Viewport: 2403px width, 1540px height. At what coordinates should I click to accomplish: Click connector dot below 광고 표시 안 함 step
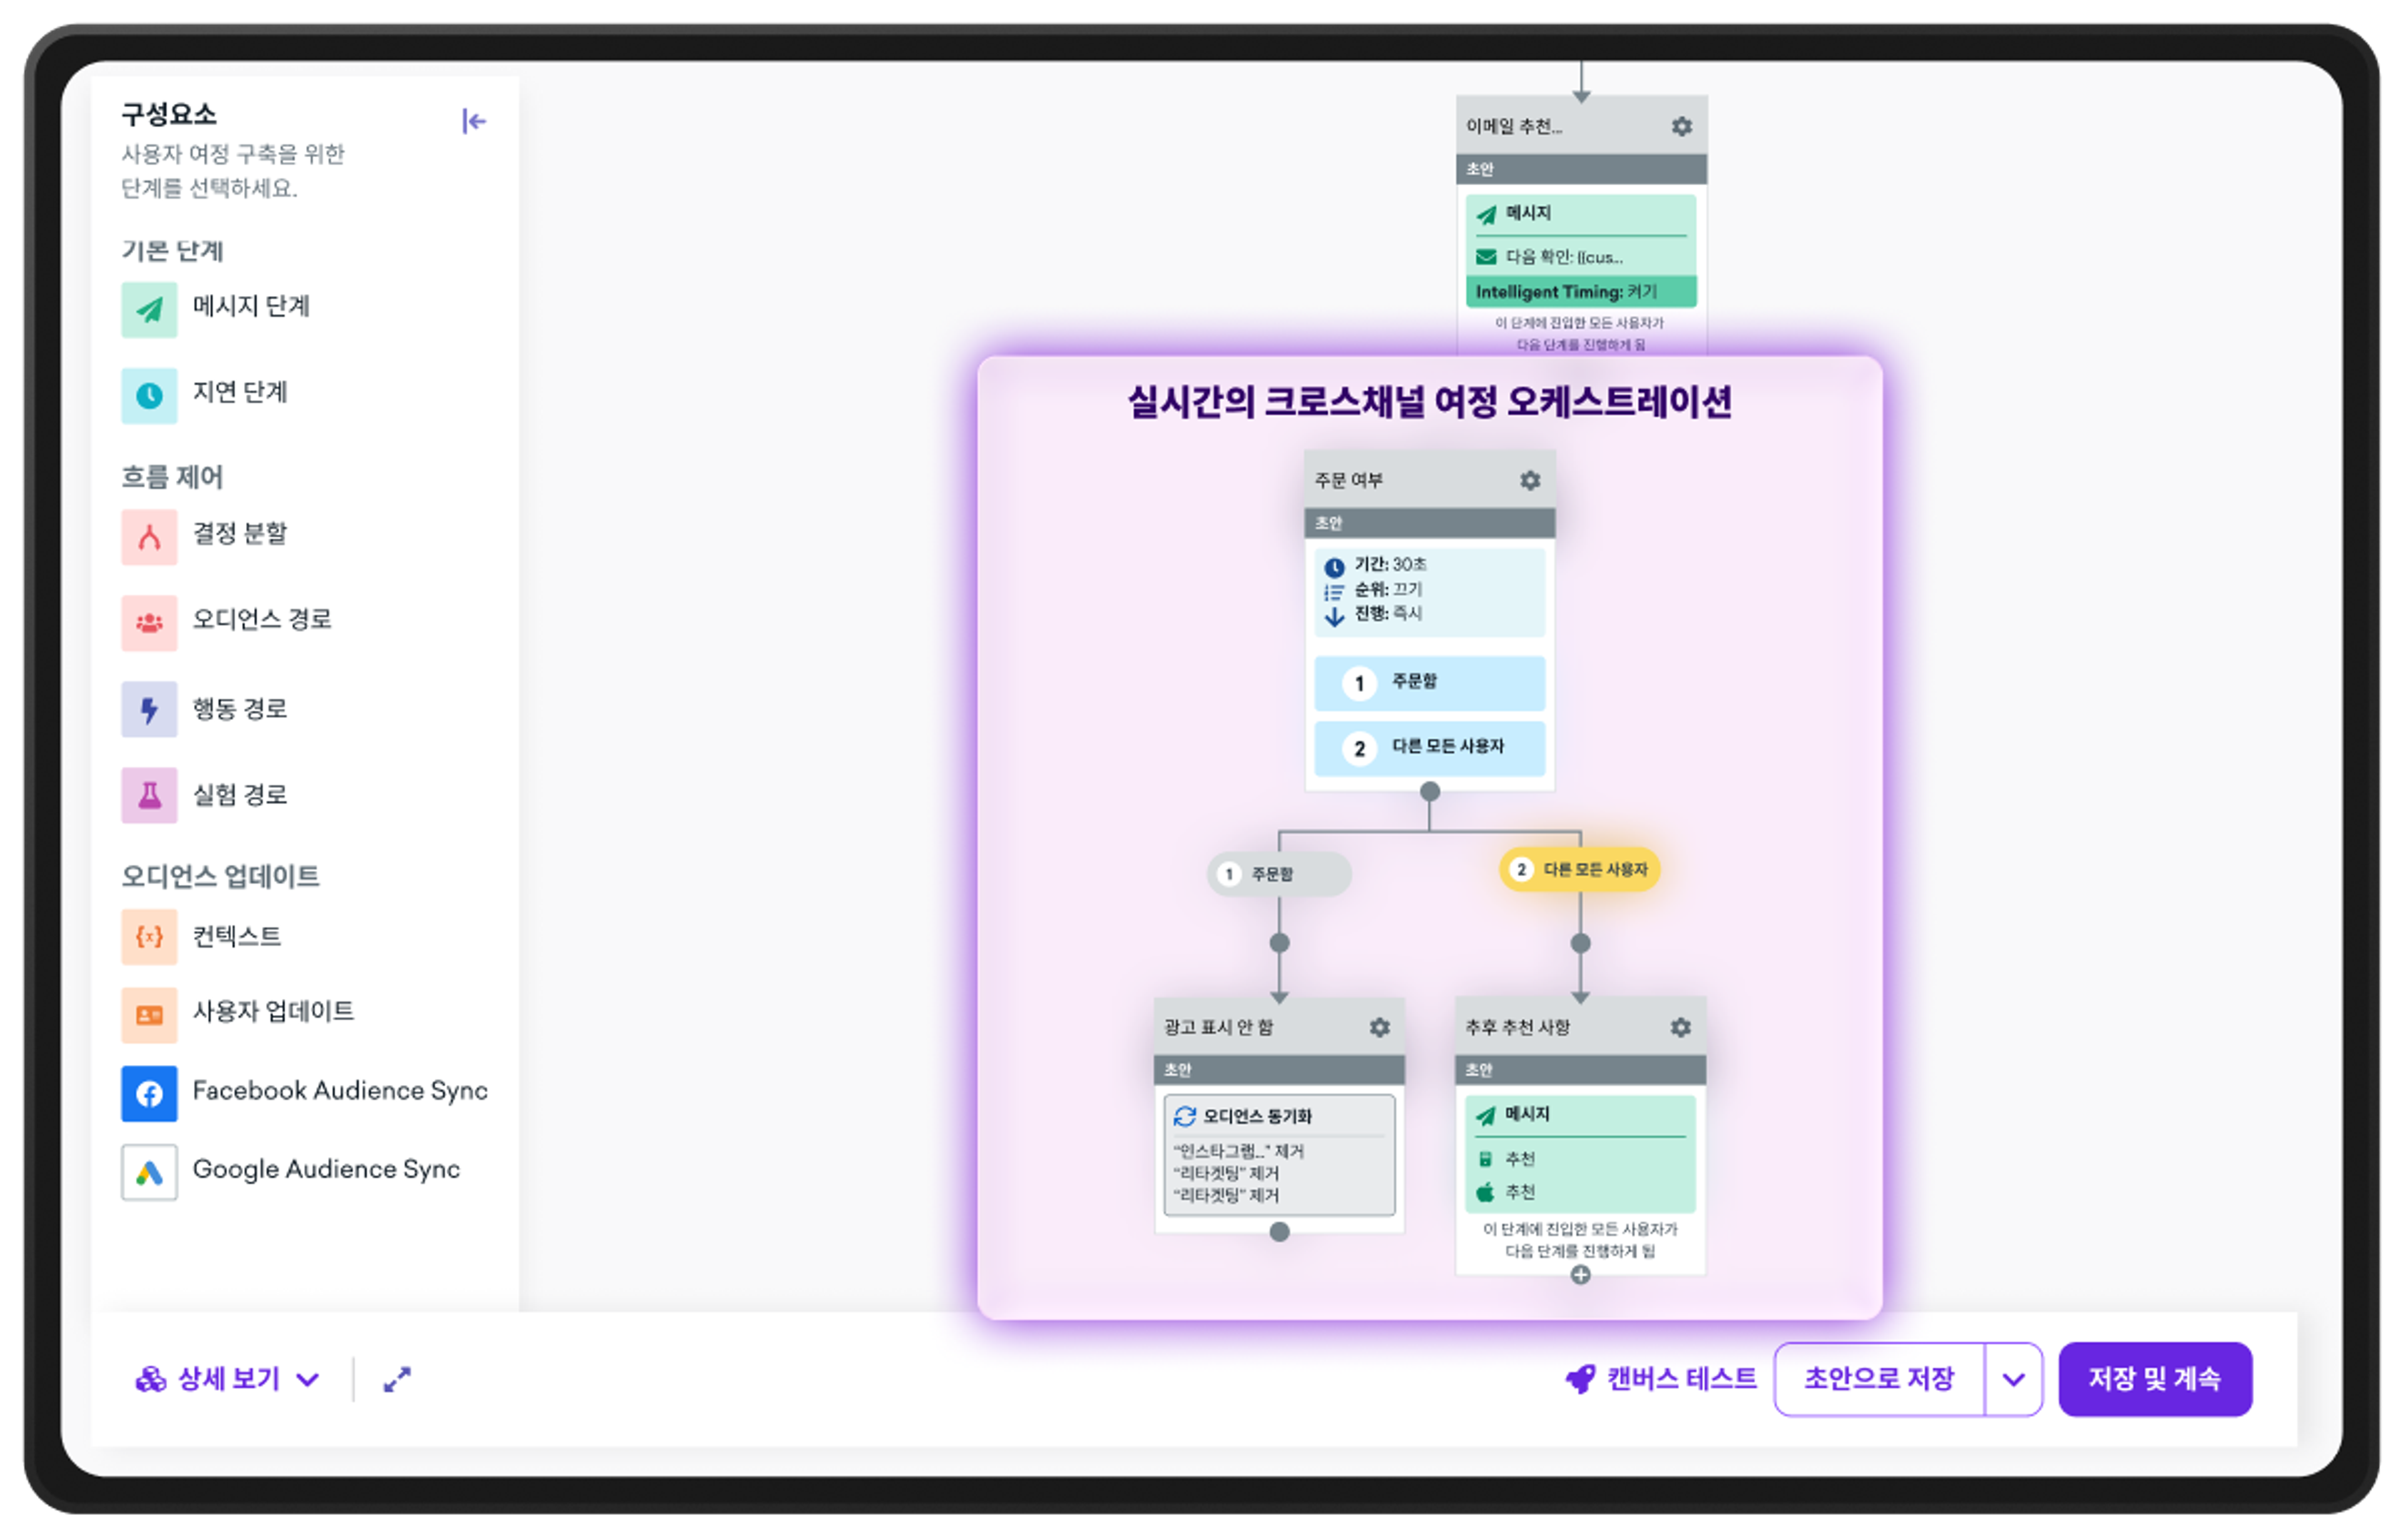(x=1279, y=1232)
